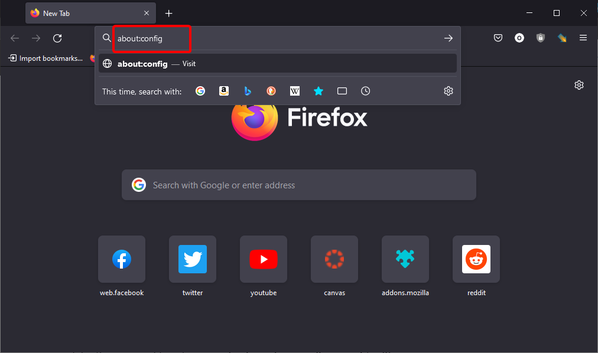Minimize the Firefox window

tap(529, 13)
